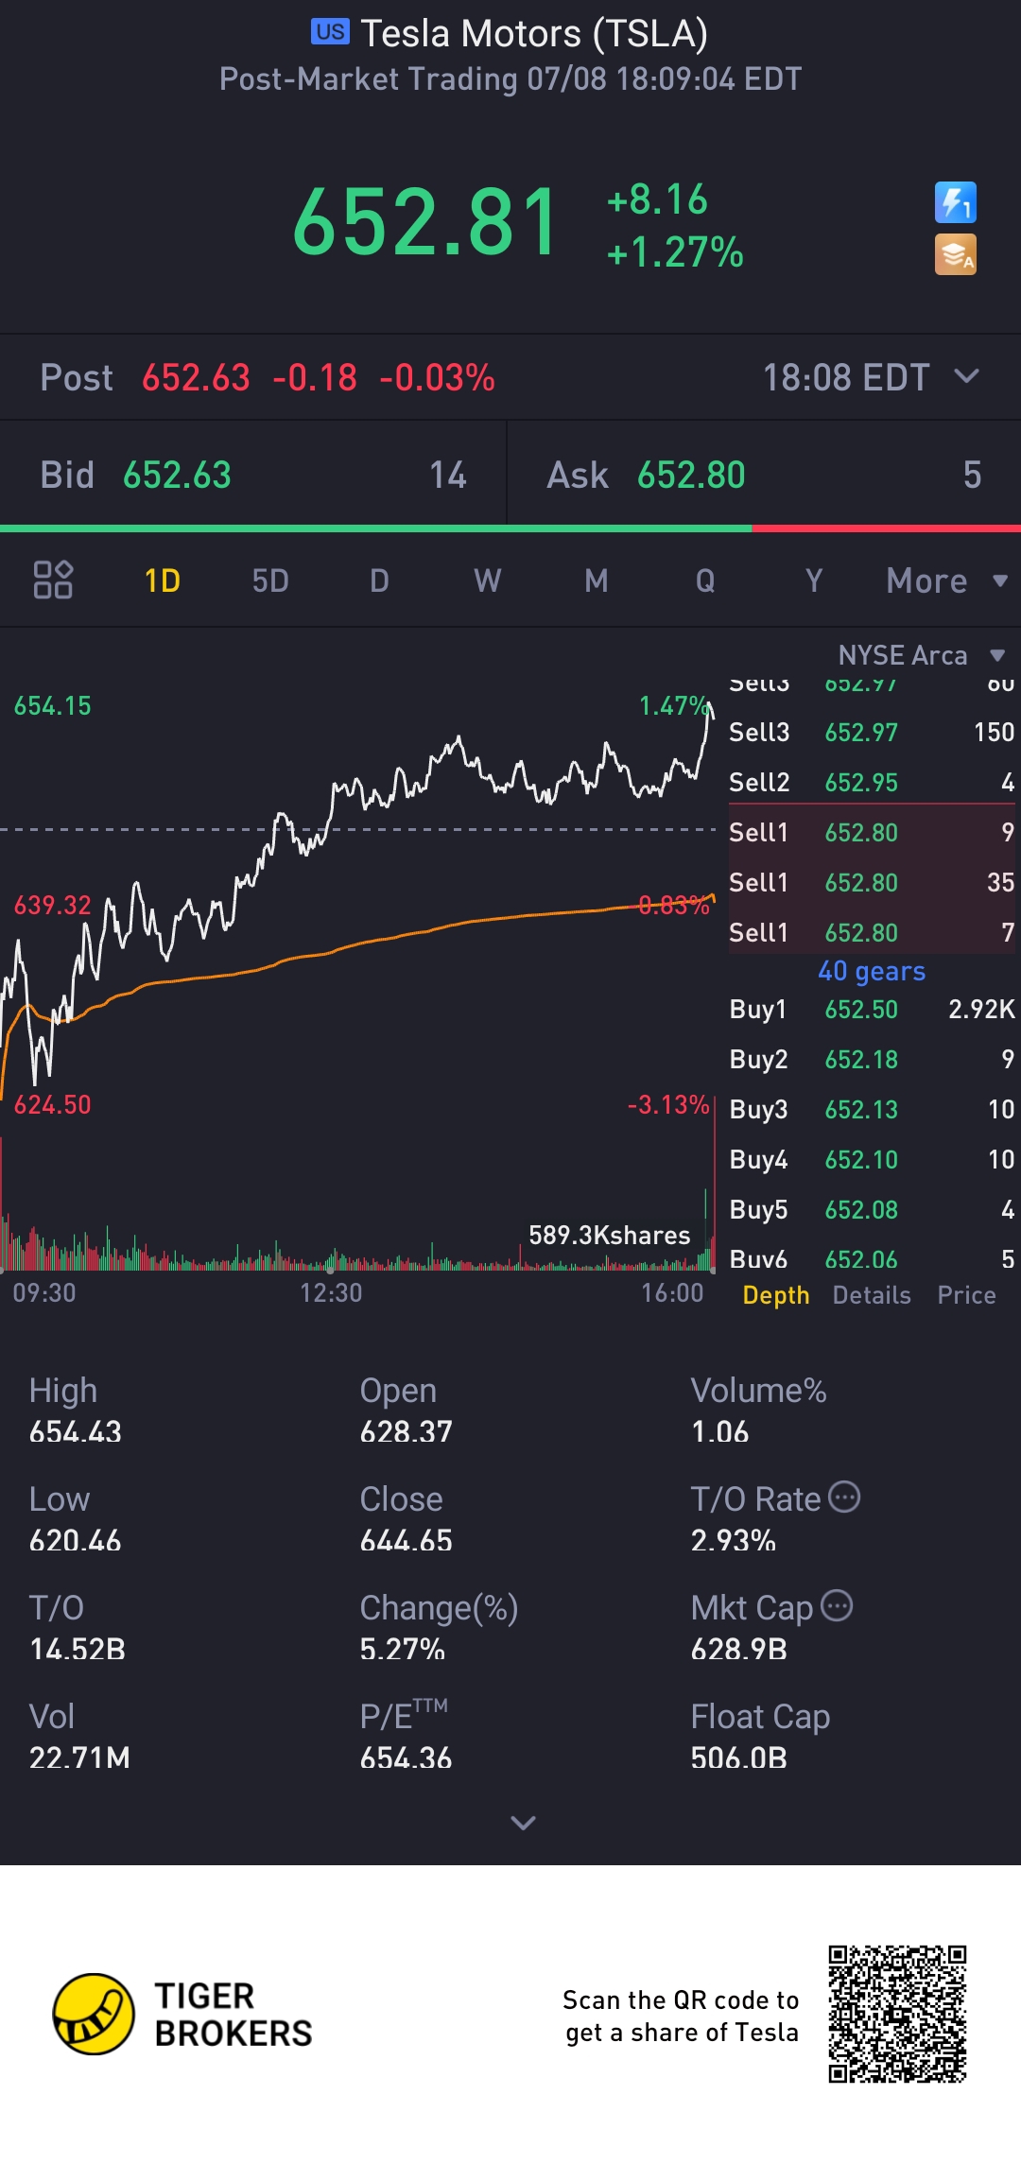
Task: Switch chart to 5D timeframe
Action: [270, 580]
